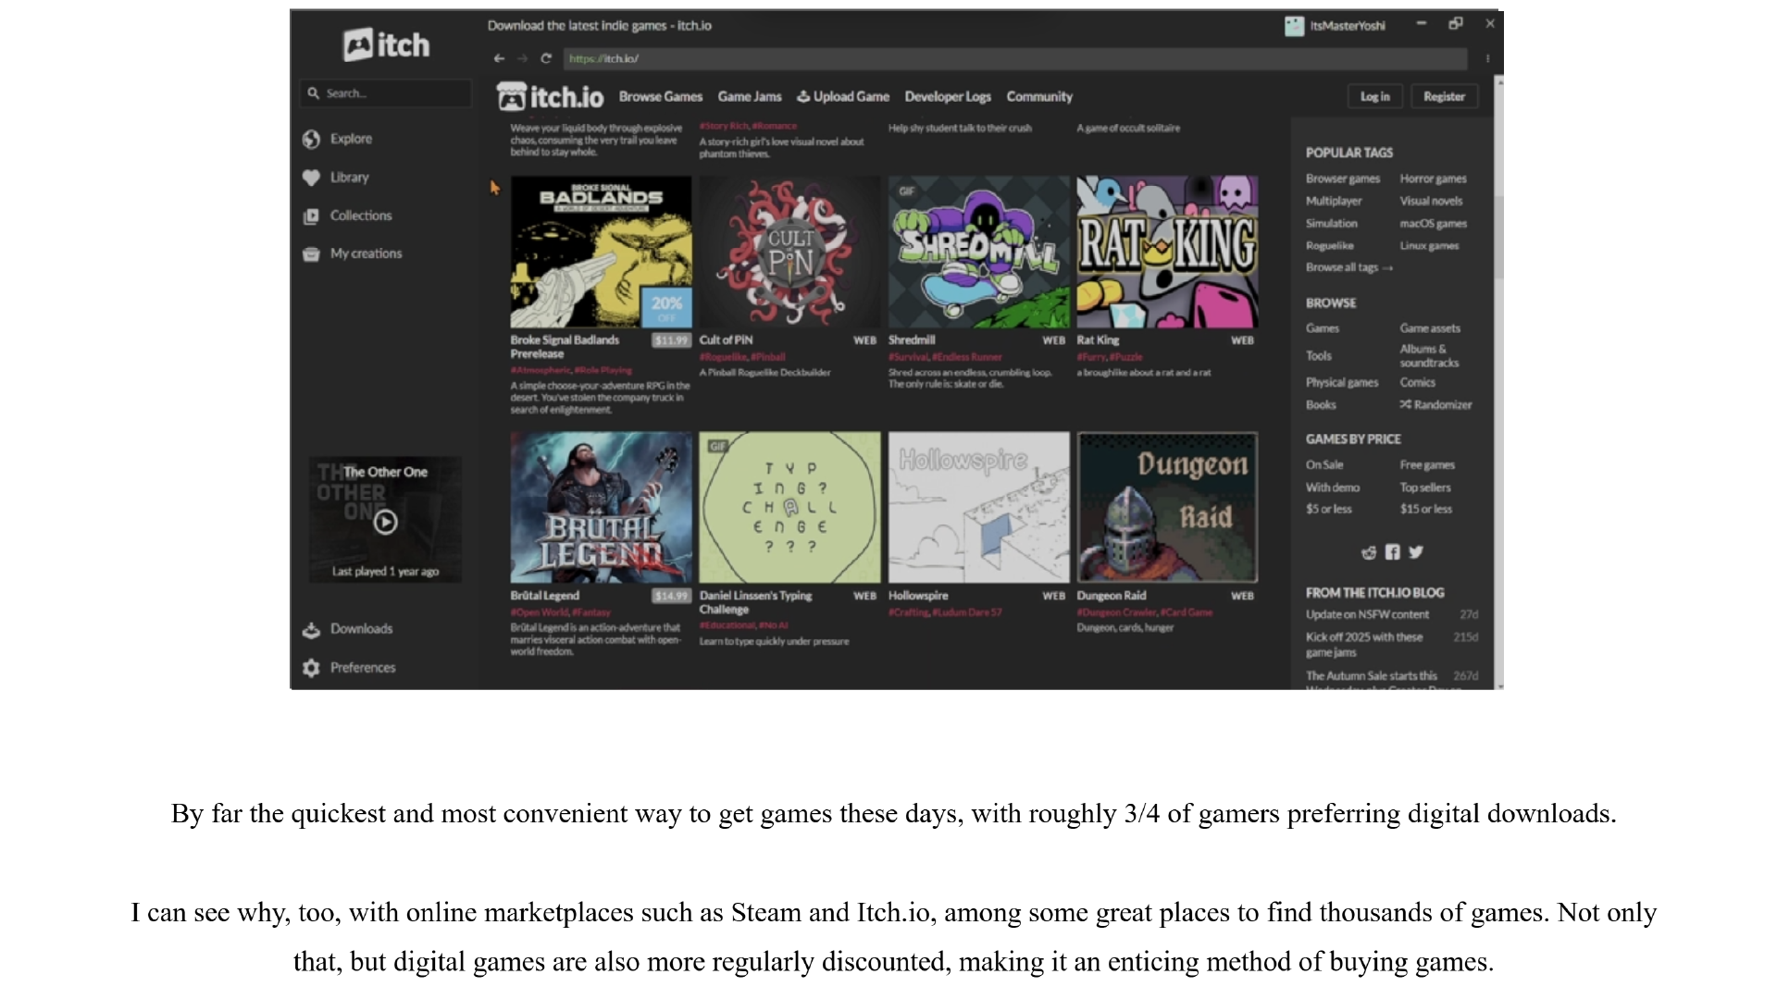Click the browser reload icon
The height and width of the screenshot is (999, 1777).
pyautogui.click(x=546, y=58)
